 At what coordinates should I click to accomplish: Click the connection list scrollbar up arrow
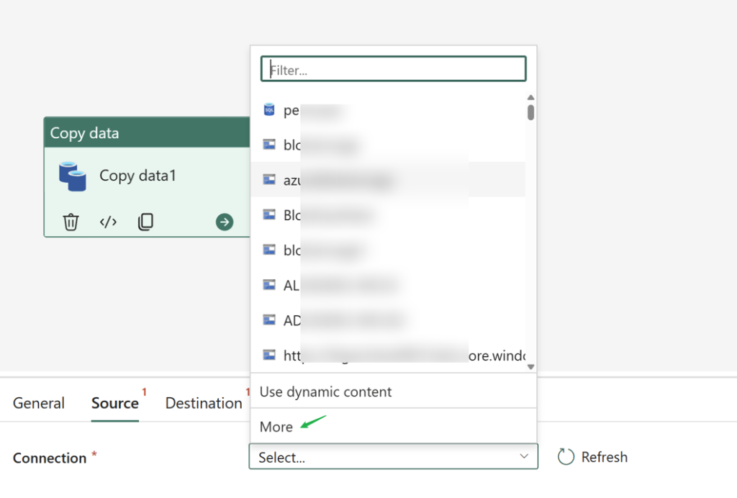[x=530, y=97]
